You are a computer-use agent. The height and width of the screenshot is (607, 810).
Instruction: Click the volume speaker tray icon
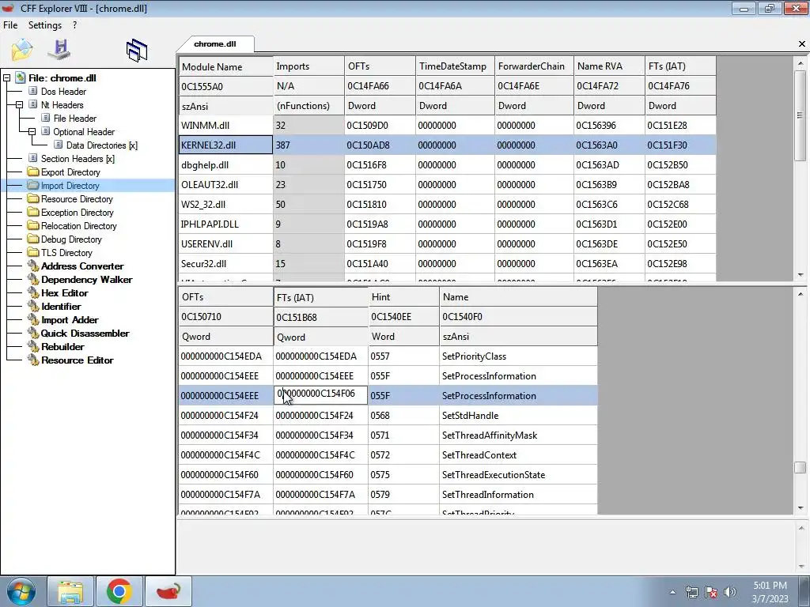[730, 592]
